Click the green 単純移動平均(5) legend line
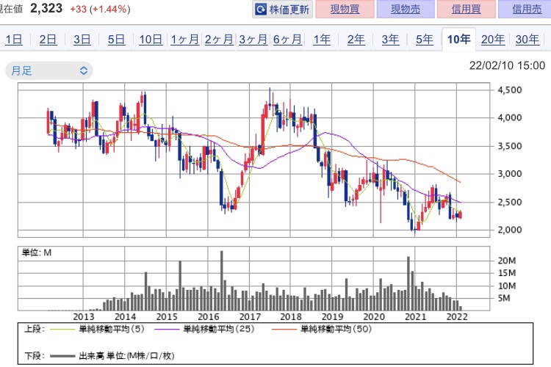The image size is (551, 367). point(62,330)
